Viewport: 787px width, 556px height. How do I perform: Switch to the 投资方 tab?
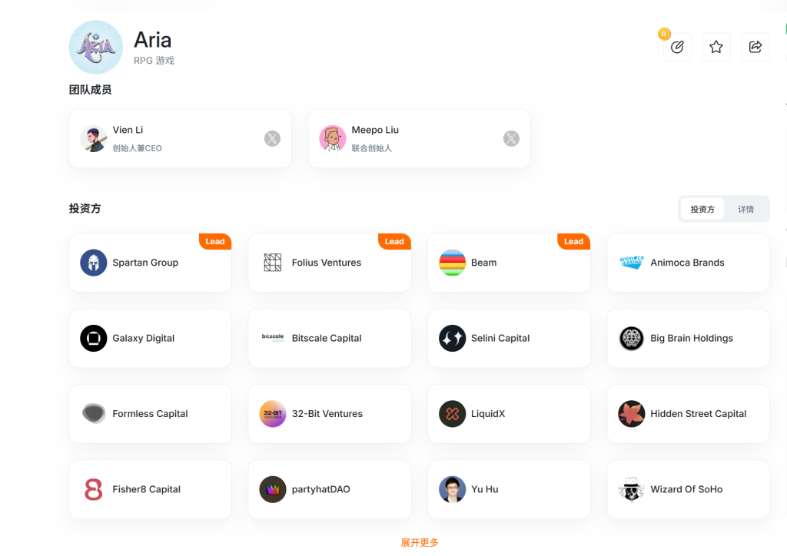(x=702, y=209)
